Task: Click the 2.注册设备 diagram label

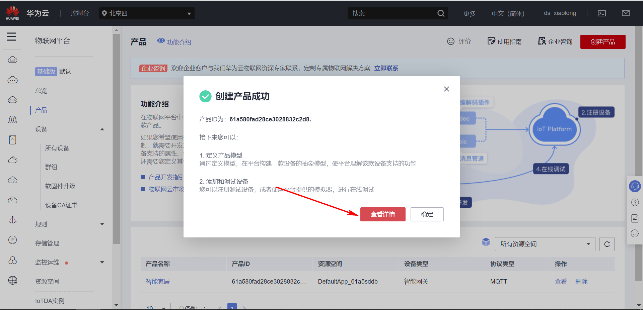Action: (596, 112)
